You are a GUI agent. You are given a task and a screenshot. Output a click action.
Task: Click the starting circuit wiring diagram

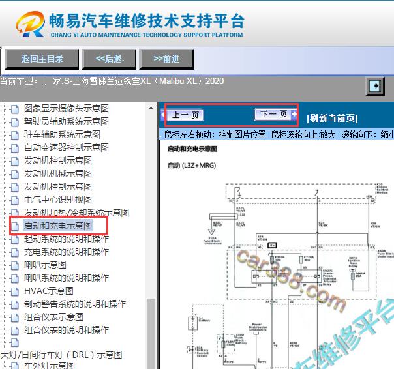pos(290,275)
